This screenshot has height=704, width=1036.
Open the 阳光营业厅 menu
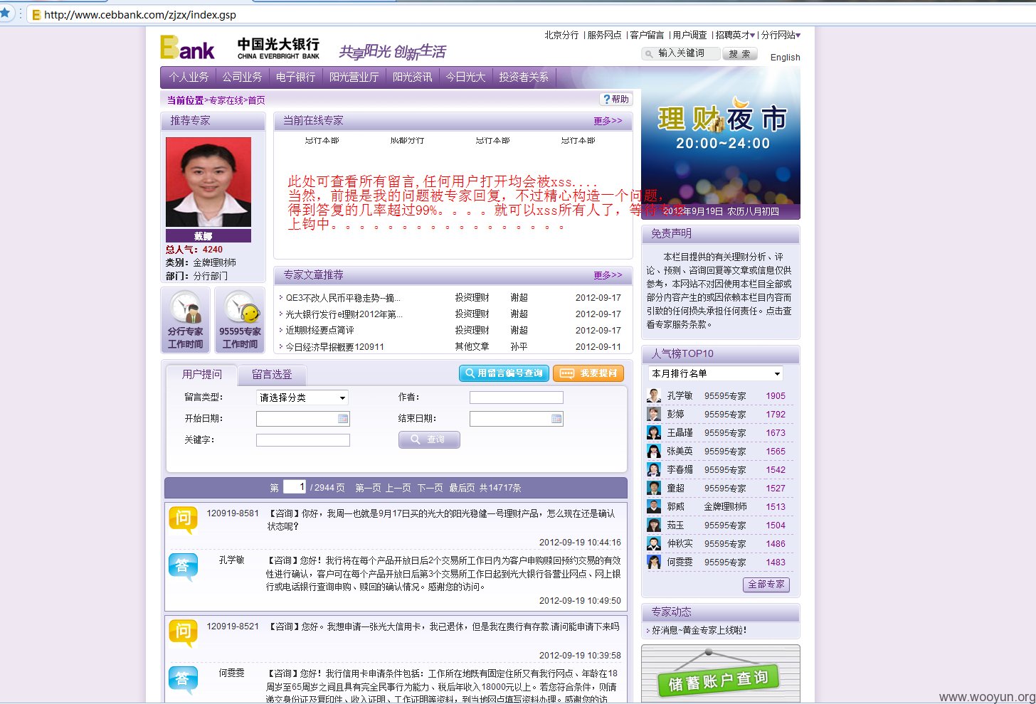[x=354, y=77]
